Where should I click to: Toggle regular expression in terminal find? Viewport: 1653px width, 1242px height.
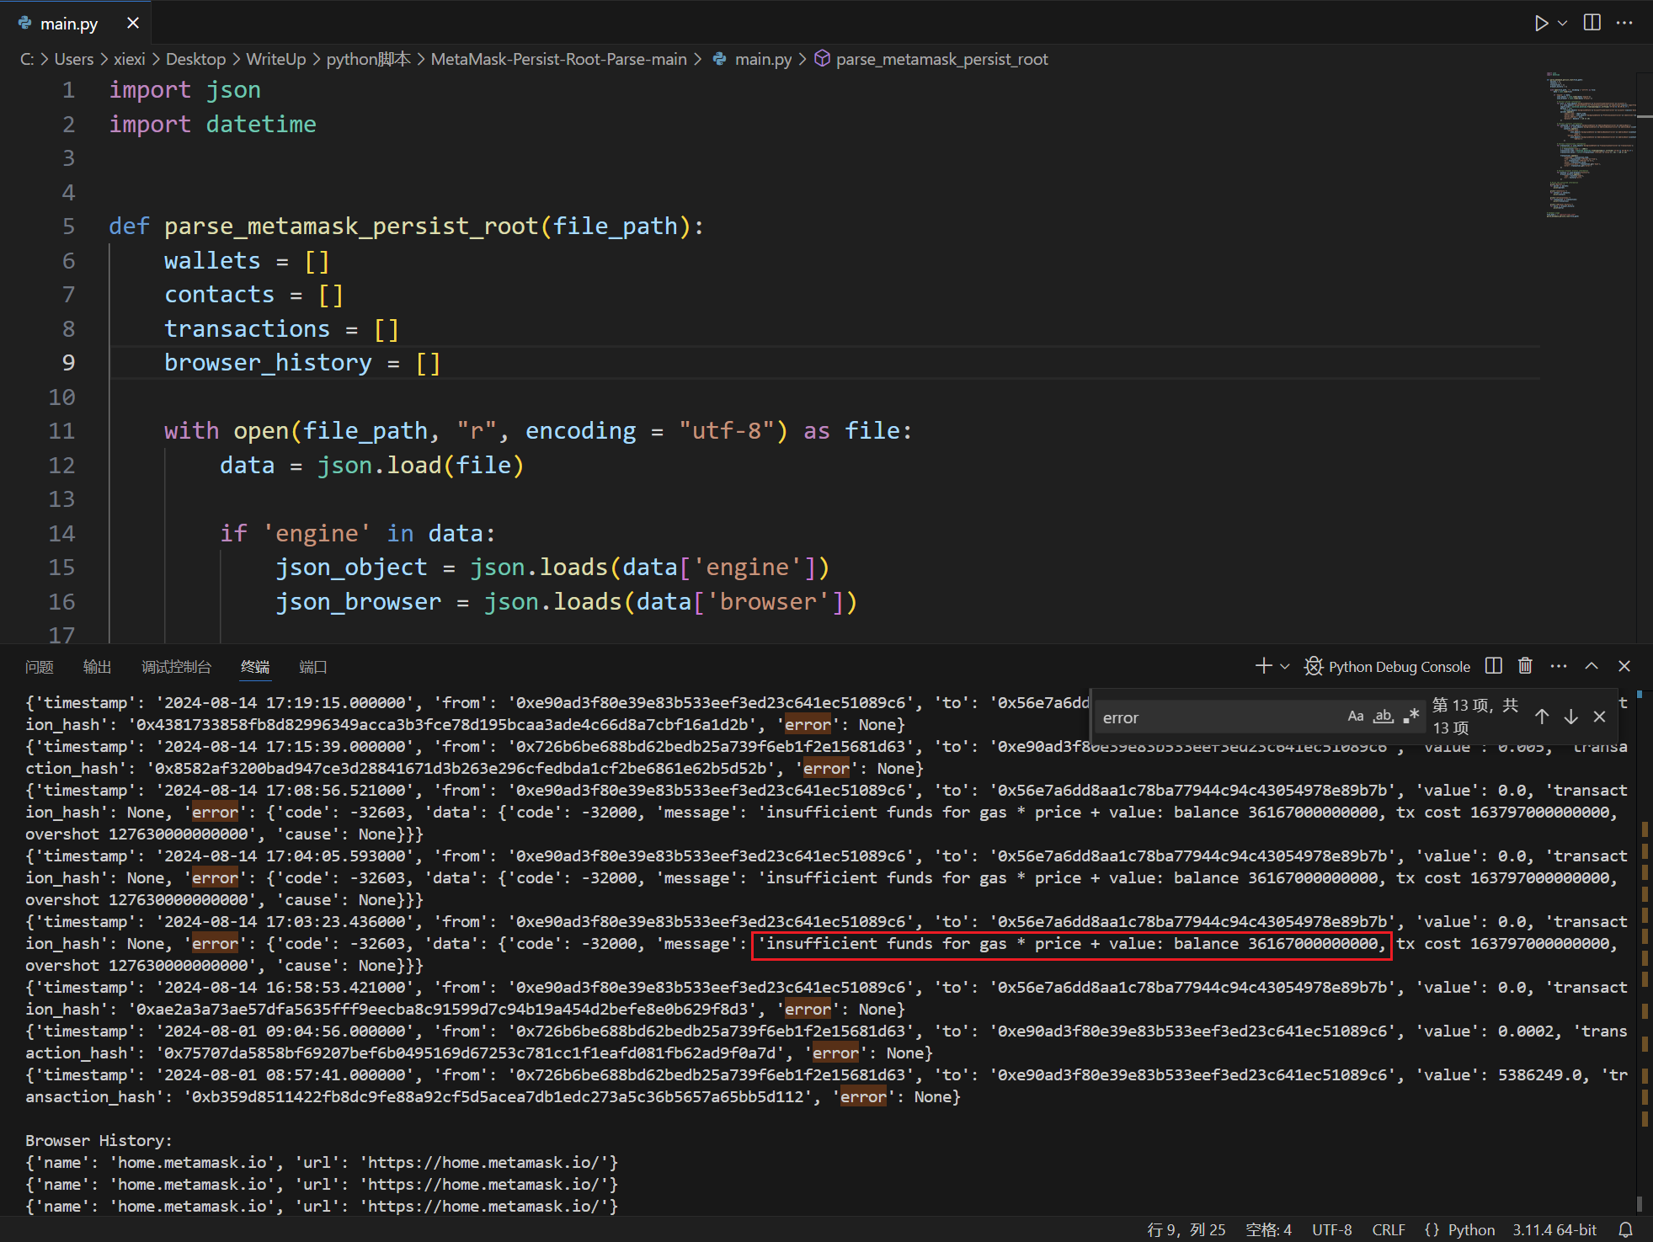coord(1411,717)
